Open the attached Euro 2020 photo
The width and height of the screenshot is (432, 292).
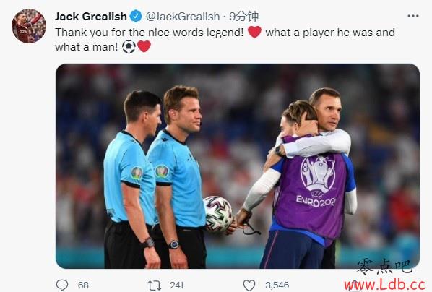click(238, 166)
